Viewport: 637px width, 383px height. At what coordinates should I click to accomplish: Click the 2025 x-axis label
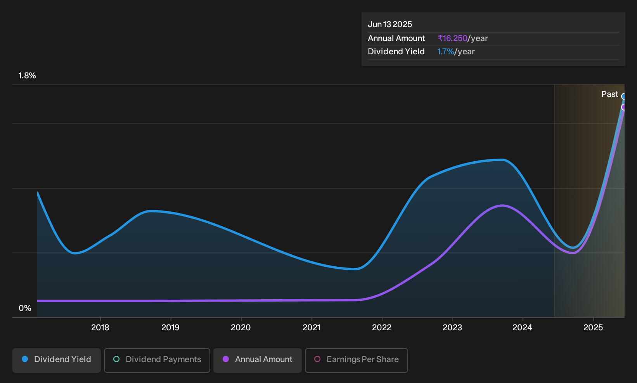click(593, 328)
